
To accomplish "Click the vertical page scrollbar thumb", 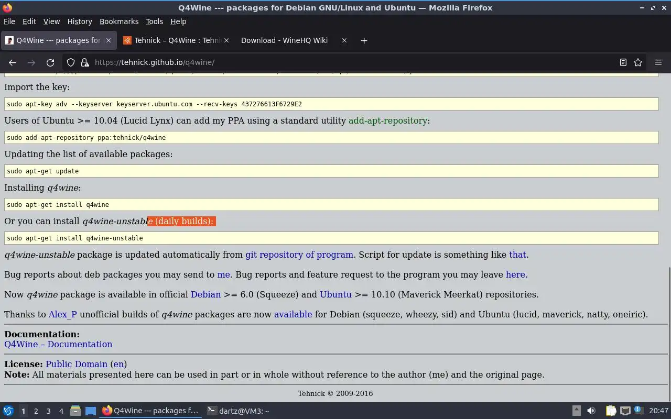I will [x=668, y=333].
